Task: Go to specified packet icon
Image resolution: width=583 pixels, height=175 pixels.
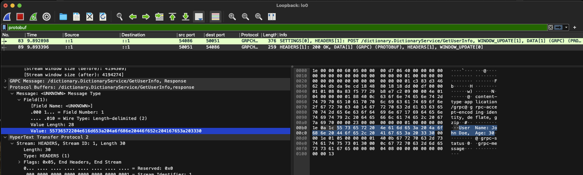Action: pyautogui.click(x=159, y=17)
